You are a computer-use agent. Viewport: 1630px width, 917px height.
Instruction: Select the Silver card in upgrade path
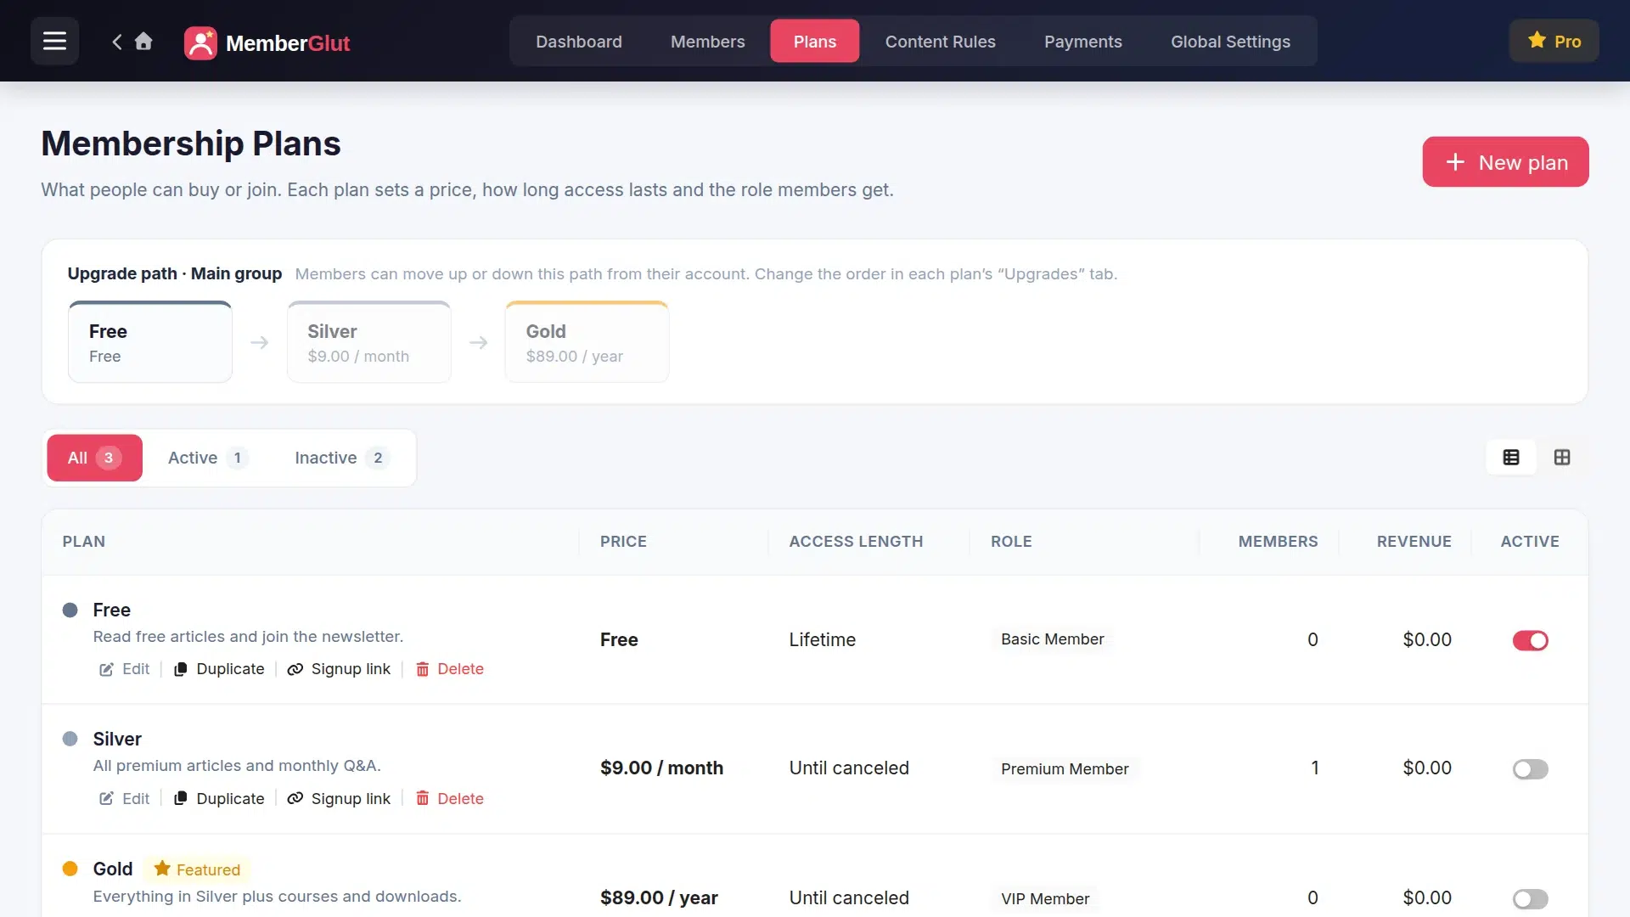click(x=368, y=342)
